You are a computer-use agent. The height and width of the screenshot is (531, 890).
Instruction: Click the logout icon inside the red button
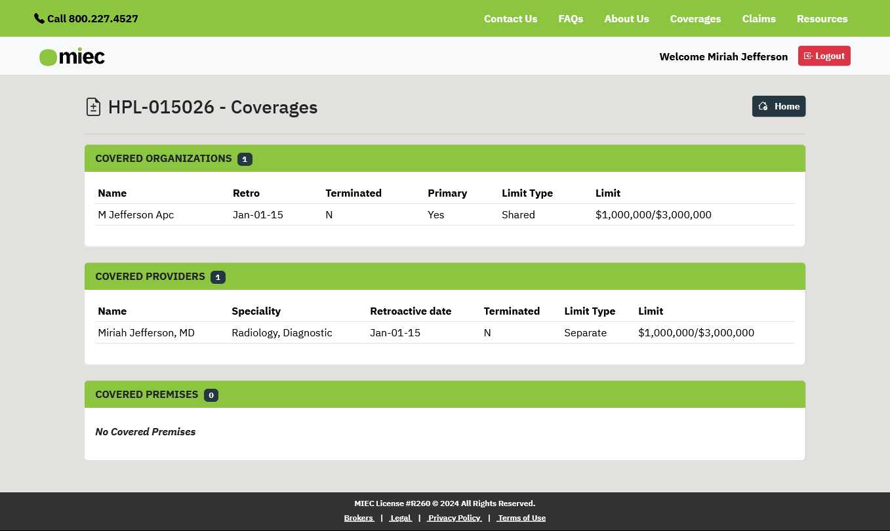pos(807,56)
